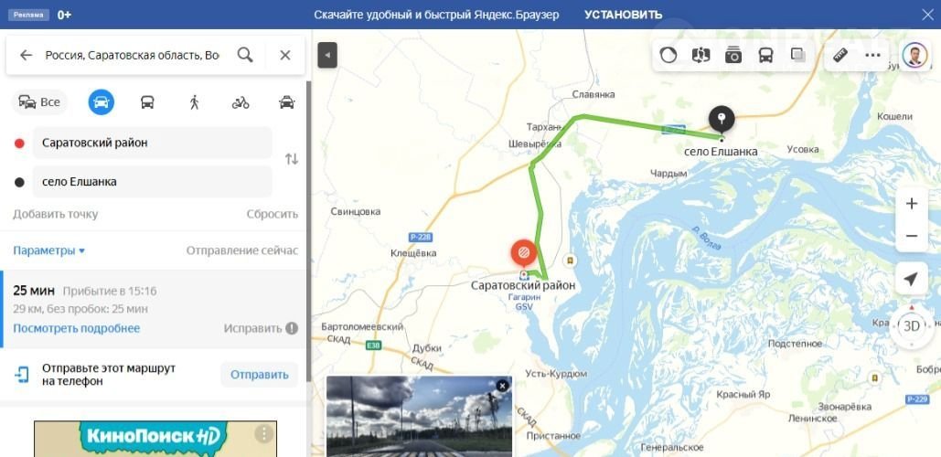Image resolution: width=941 pixels, height=457 pixels.
Task: Toggle the 3D map tilt mode
Action: [912, 326]
